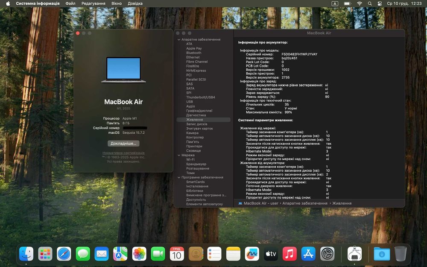Open Downloads folder in the Dock
The height and width of the screenshot is (267, 427).
point(382,254)
